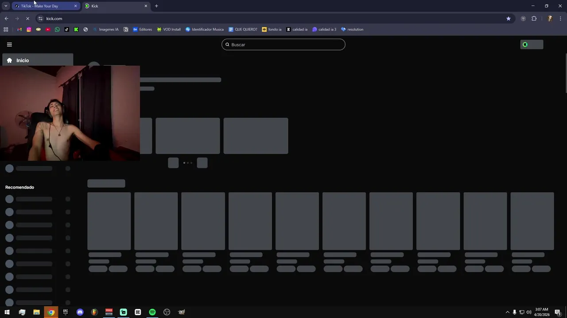Open the volume control in system tray
Image resolution: width=567 pixels, height=318 pixels.
528,312
